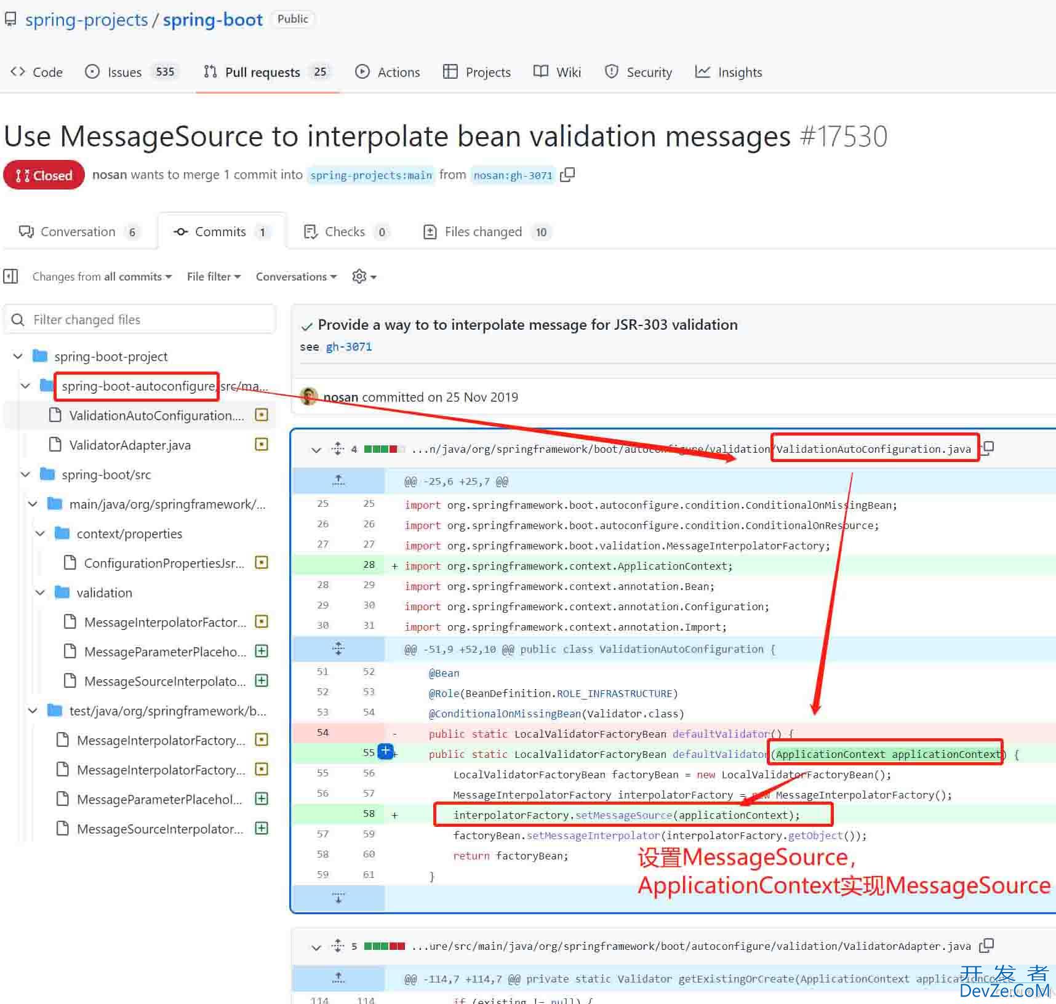Select MessageParameterPlaceho file under validation
Viewport: 1056px width, 1004px height.
(x=165, y=651)
